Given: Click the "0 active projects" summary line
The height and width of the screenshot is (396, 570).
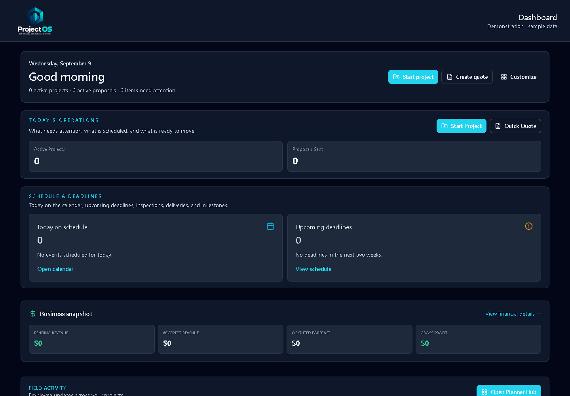Looking at the screenshot, I should (x=102, y=90).
